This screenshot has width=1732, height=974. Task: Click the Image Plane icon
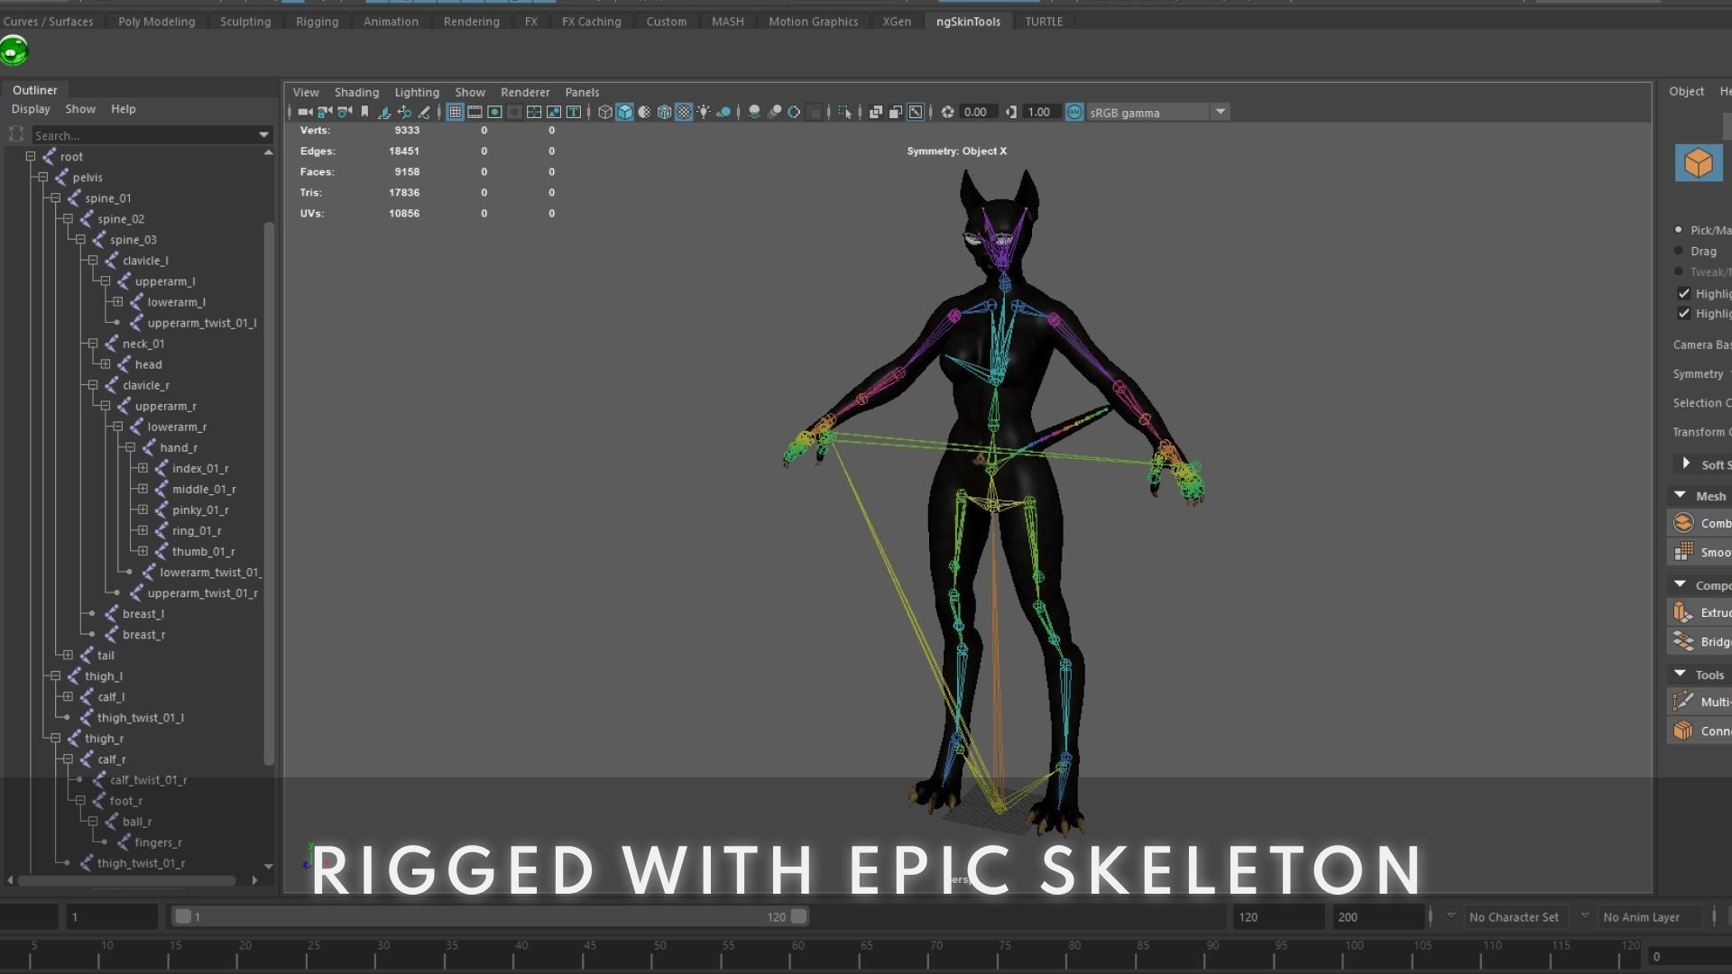click(x=384, y=112)
